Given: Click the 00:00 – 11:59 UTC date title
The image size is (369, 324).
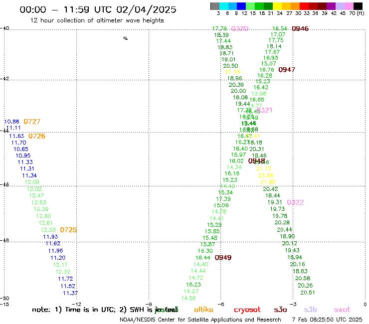Looking at the screenshot, I should pos(98,9).
